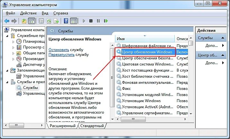The image size is (230, 139).
Task: Collapse the Запоминающие устройства tree node
Action: tap(7, 71)
